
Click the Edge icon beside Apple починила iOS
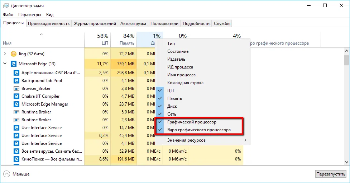click(16, 73)
